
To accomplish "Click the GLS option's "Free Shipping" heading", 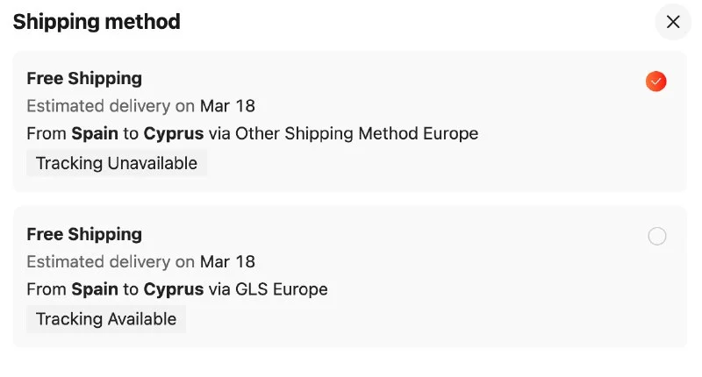I will point(84,234).
